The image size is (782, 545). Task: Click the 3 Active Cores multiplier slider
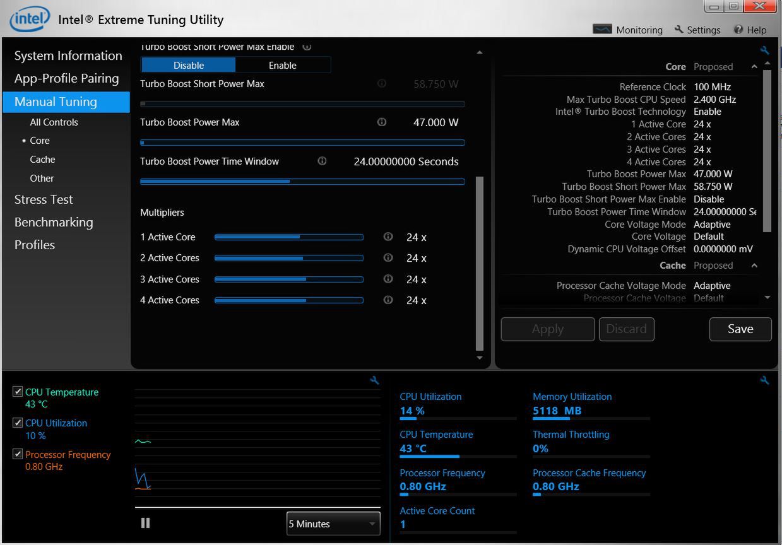289,279
